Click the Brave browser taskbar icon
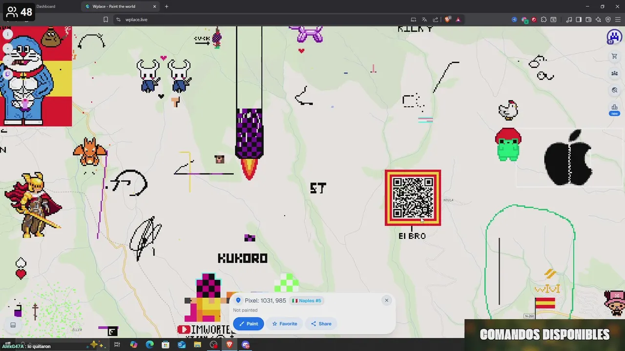The height and width of the screenshot is (351, 625). pos(229,345)
